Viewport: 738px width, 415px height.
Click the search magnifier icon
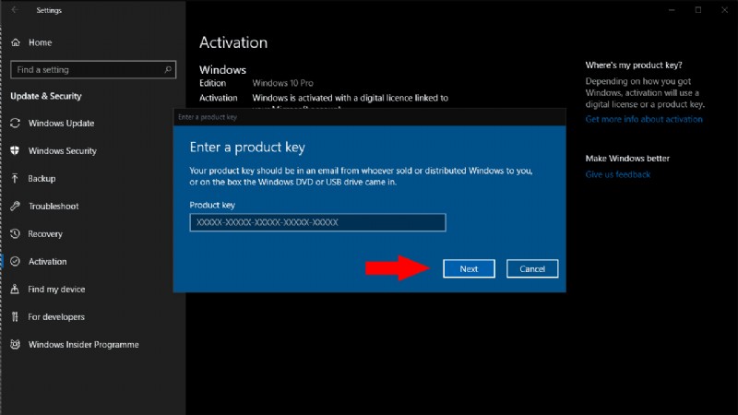tap(168, 70)
